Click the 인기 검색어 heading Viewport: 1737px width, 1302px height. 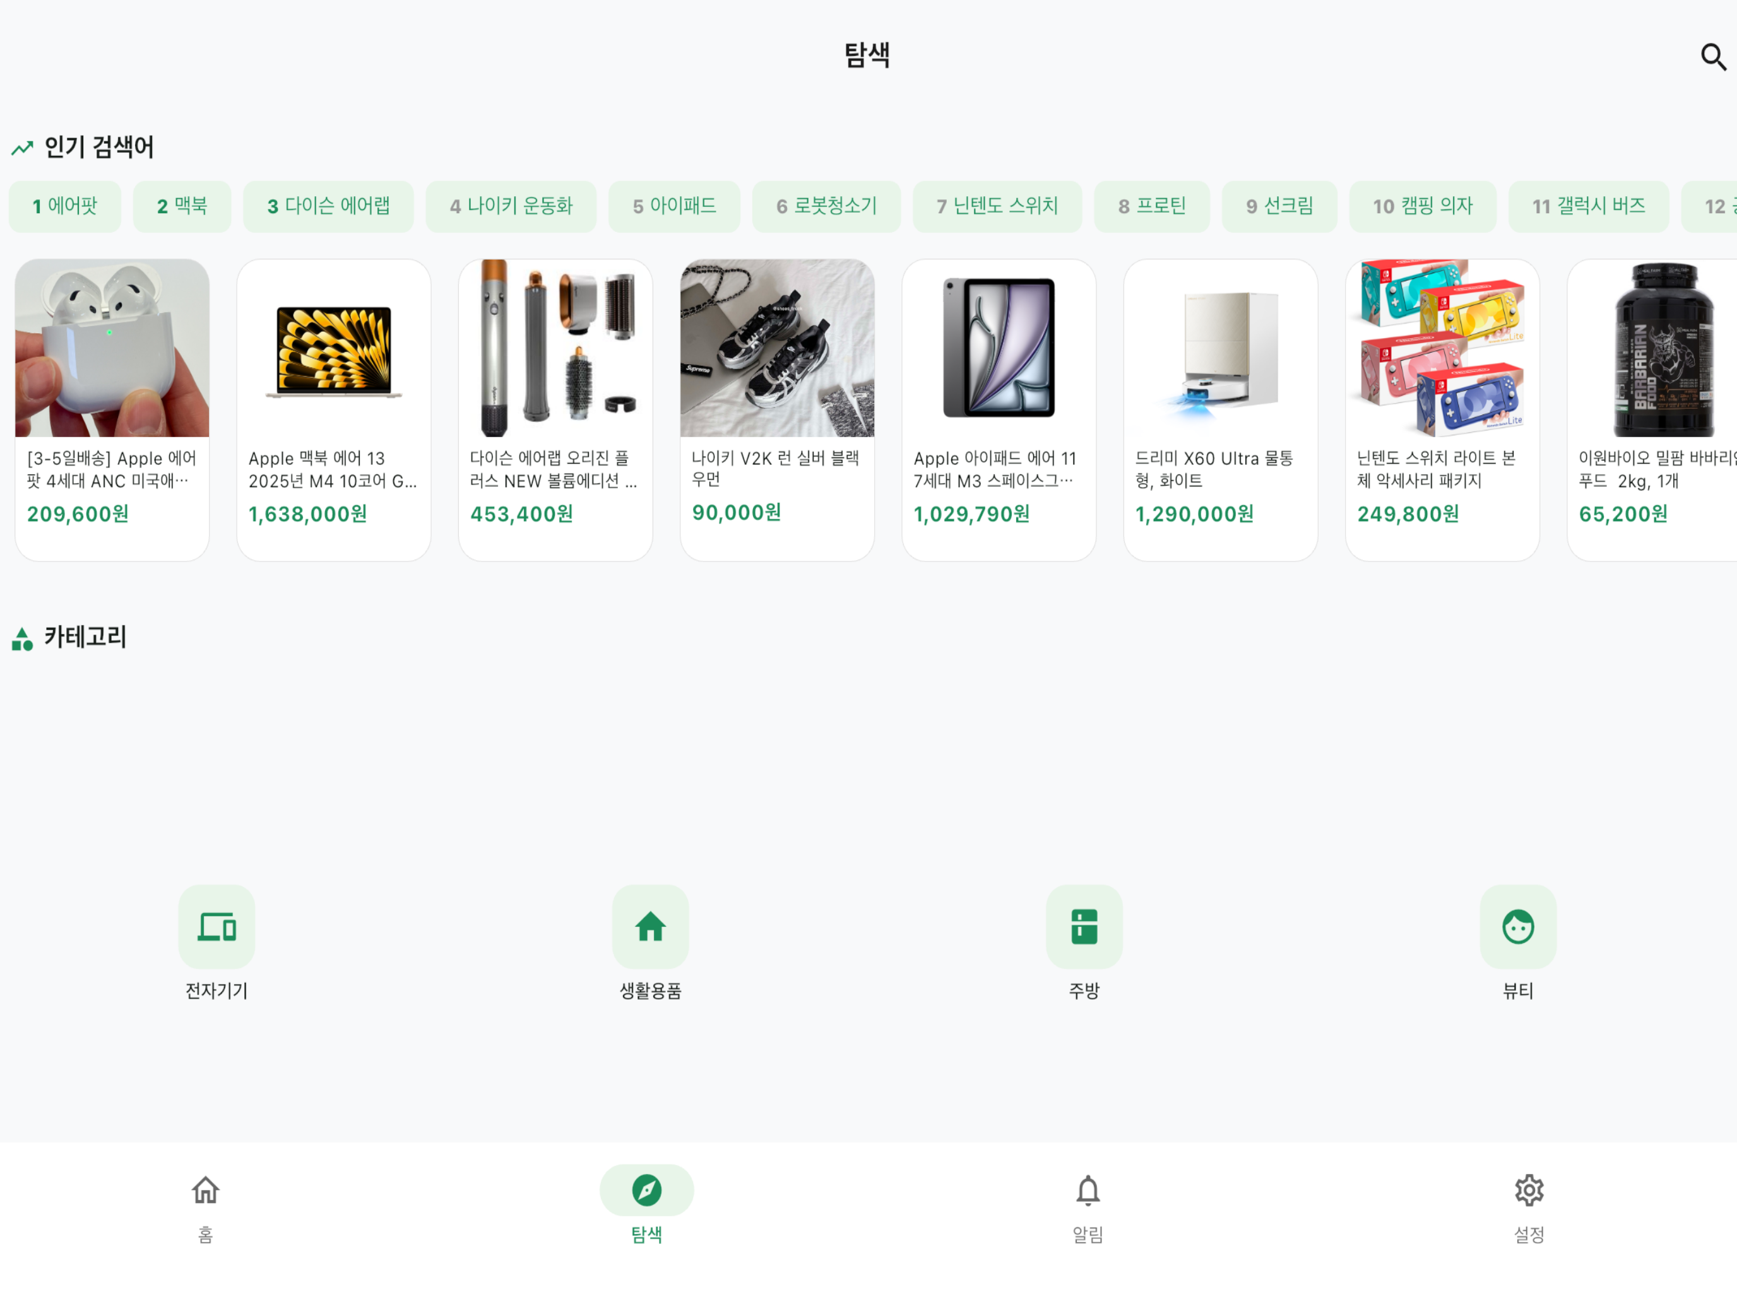[x=99, y=147]
